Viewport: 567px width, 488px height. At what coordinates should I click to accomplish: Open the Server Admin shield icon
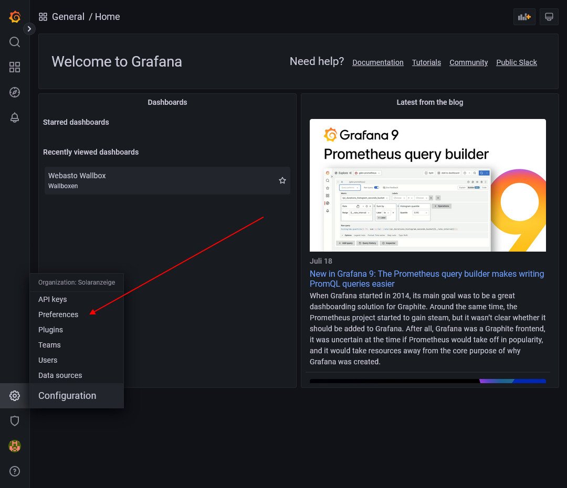pyautogui.click(x=15, y=421)
